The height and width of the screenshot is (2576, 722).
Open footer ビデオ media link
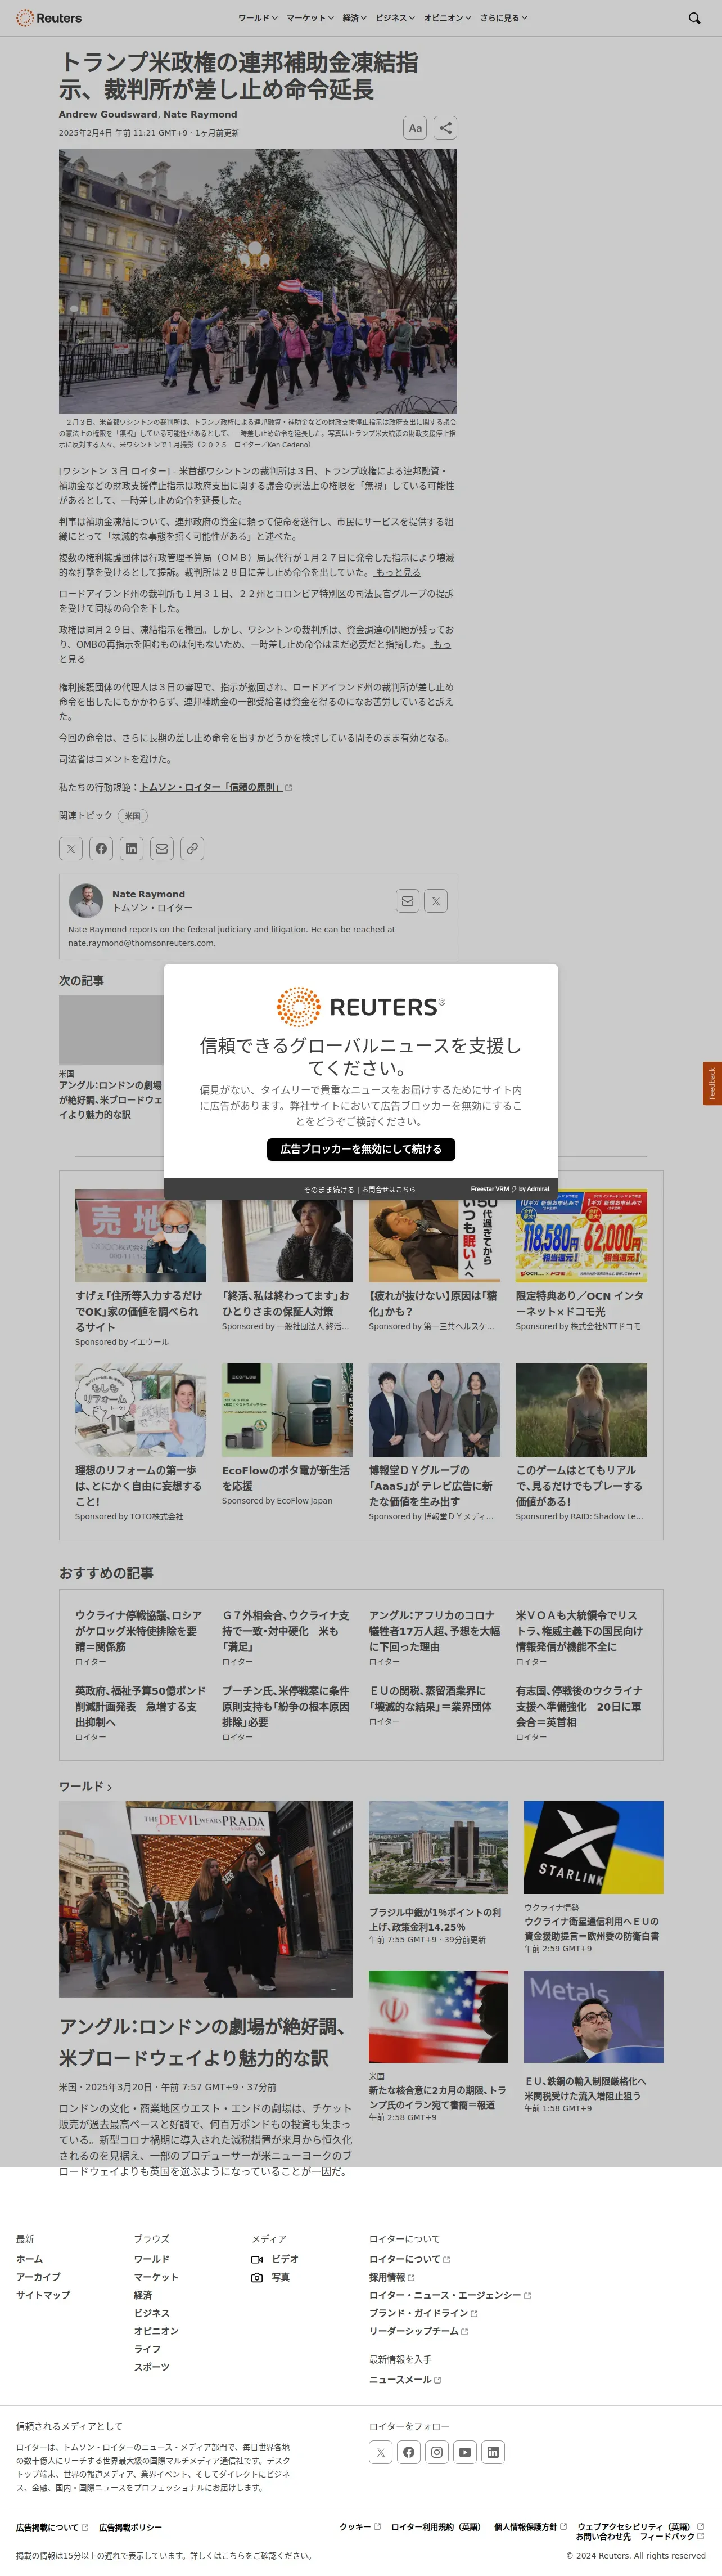pyautogui.click(x=275, y=2259)
